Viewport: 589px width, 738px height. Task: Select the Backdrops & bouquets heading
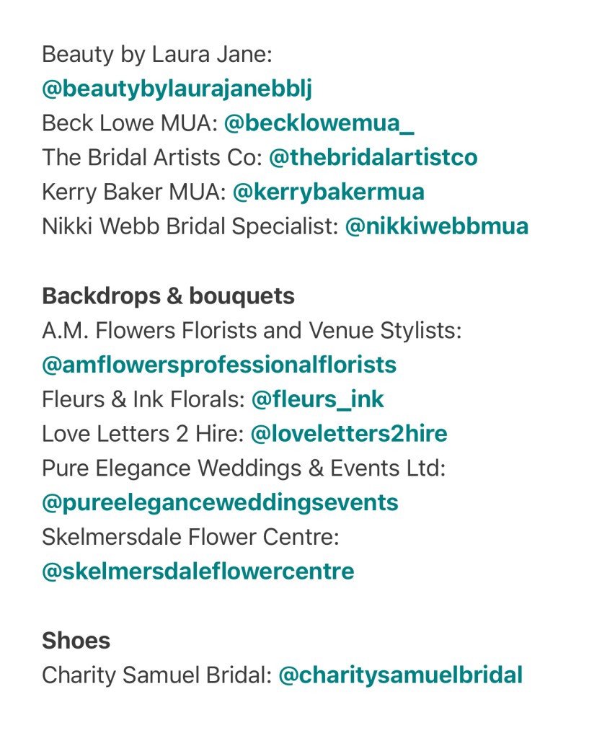coord(168,296)
